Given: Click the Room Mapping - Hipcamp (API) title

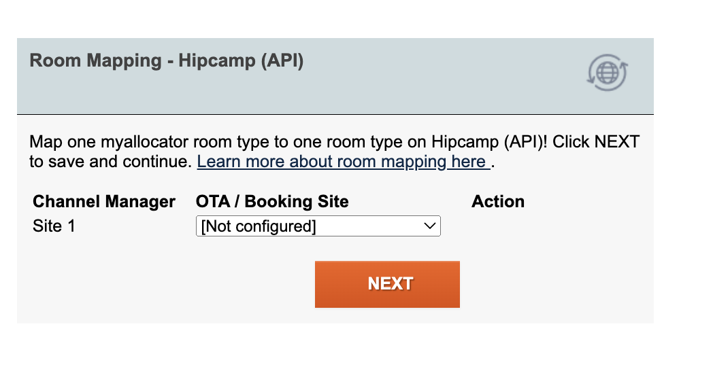Looking at the screenshot, I should pos(167,61).
